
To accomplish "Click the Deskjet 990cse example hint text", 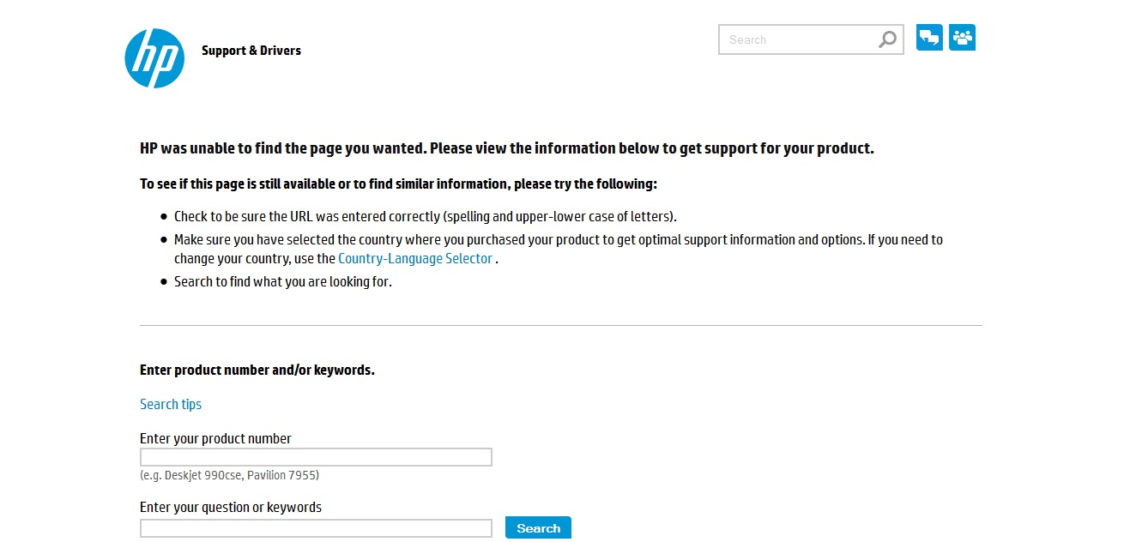I will click(x=229, y=475).
